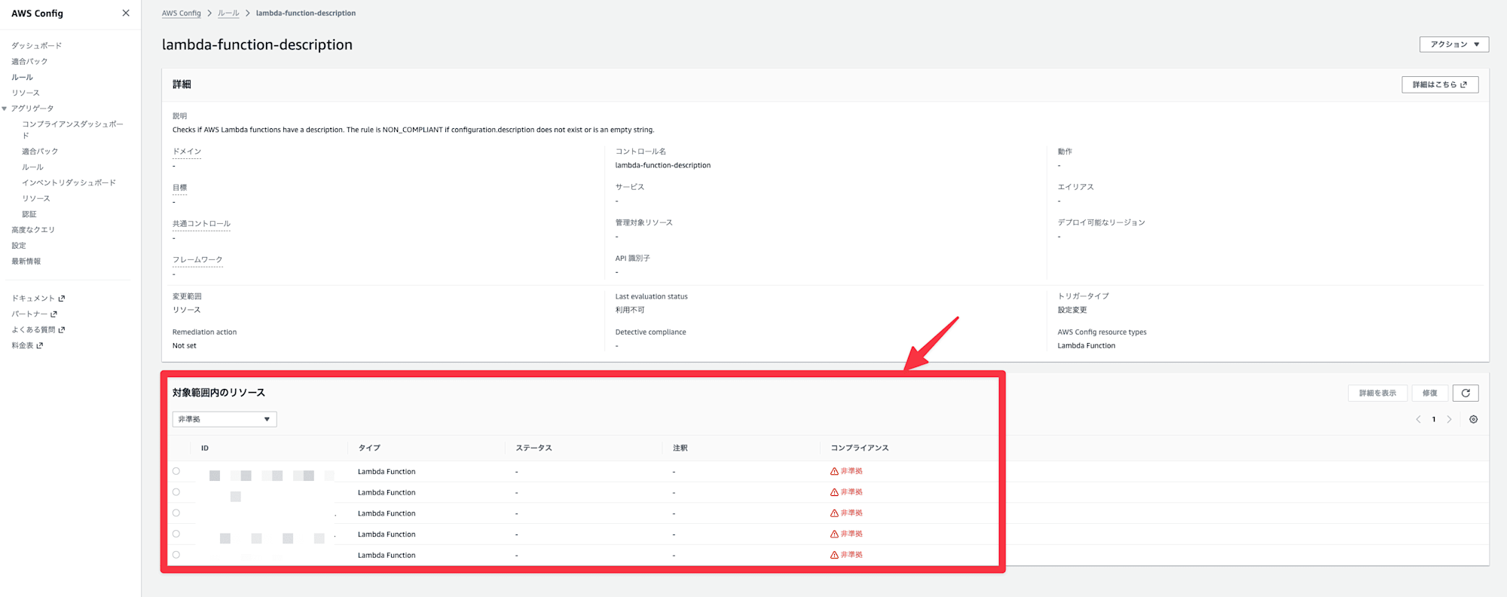Click warning icon in third row's 非準拠 cell

[x=834, y=513]
